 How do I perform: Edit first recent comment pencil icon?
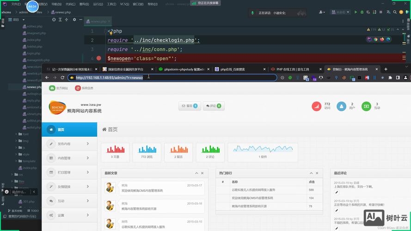click(x=337, y=192)
